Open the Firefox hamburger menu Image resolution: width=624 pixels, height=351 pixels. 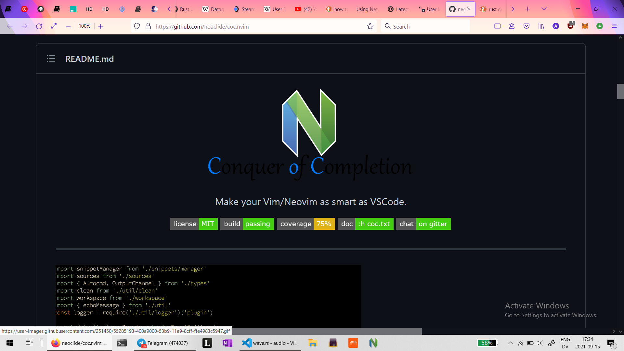pos(614,26)
